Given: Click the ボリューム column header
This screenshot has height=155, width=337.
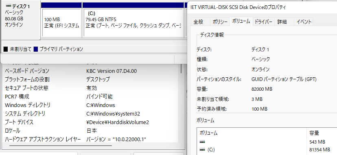Looking at the screenshot, I should click(x=252, y=133).
